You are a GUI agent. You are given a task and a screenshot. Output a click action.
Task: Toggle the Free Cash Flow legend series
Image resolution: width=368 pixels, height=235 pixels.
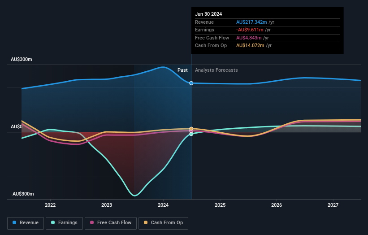[111, 223]
